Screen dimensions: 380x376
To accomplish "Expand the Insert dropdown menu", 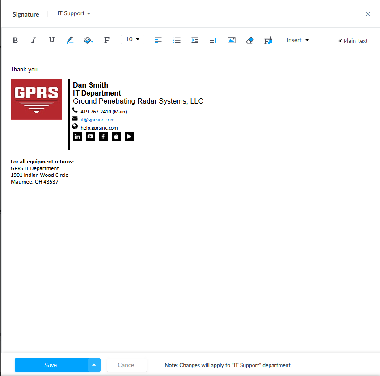I will (298, 40).
